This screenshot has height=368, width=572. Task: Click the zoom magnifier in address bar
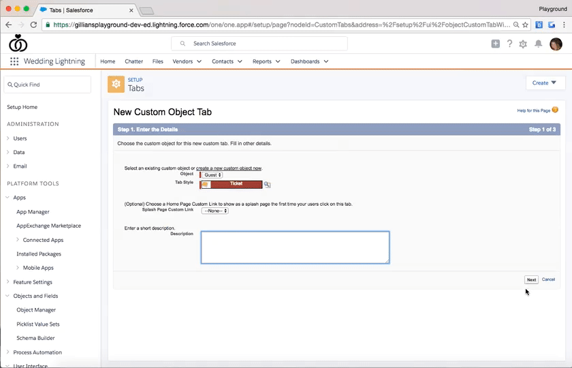point(516,25)
